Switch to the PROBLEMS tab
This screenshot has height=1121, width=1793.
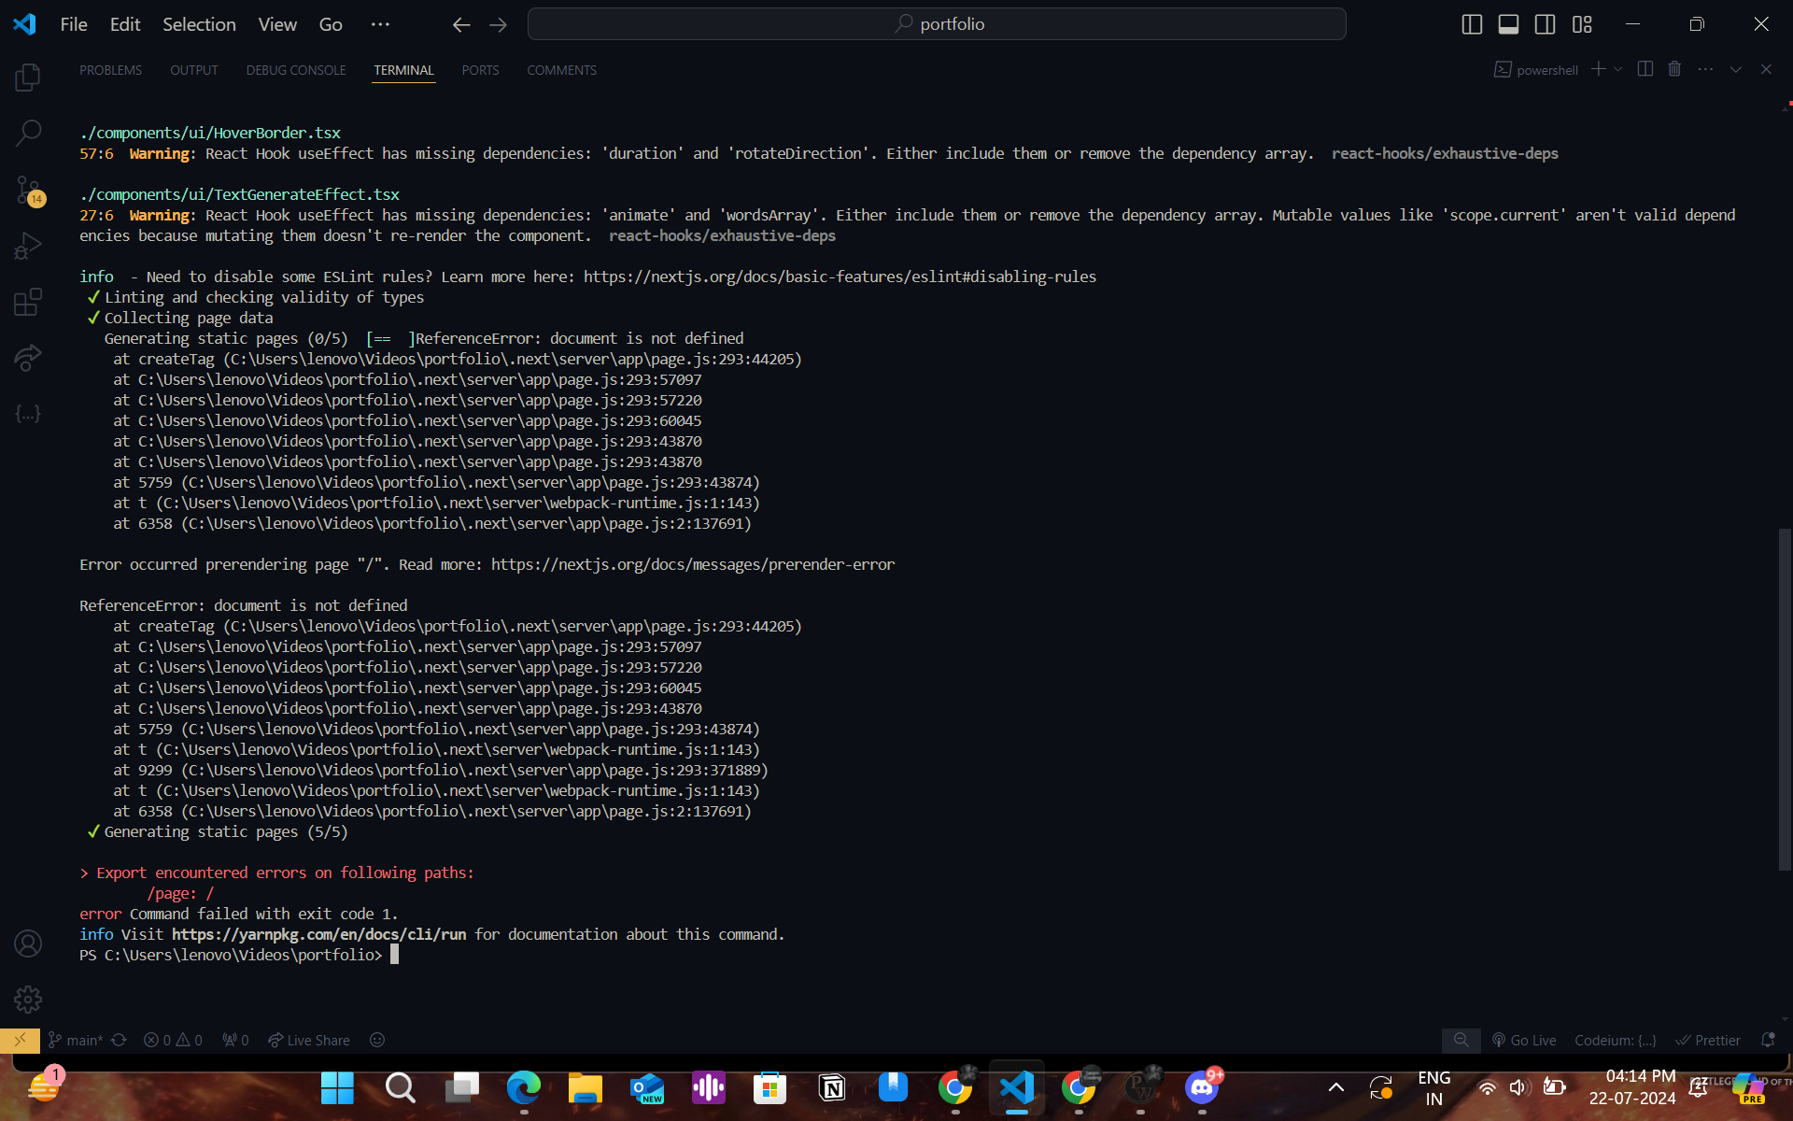point(111,69)
